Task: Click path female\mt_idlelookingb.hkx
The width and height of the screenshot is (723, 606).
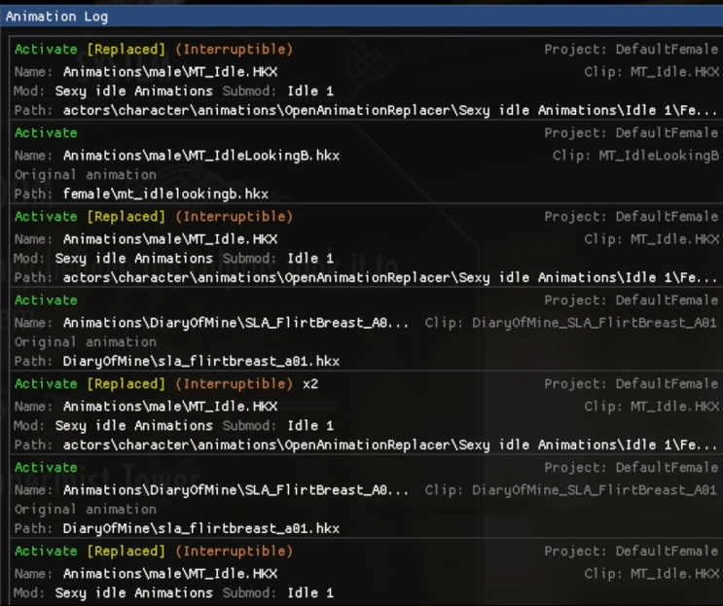Action: [x=165, y=194]
